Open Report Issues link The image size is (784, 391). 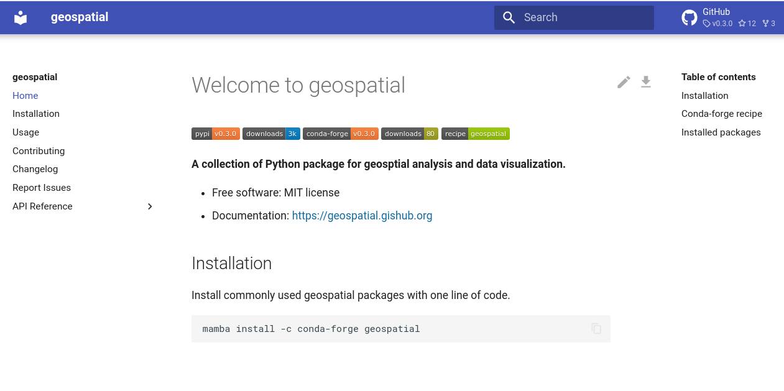(42, 188)
